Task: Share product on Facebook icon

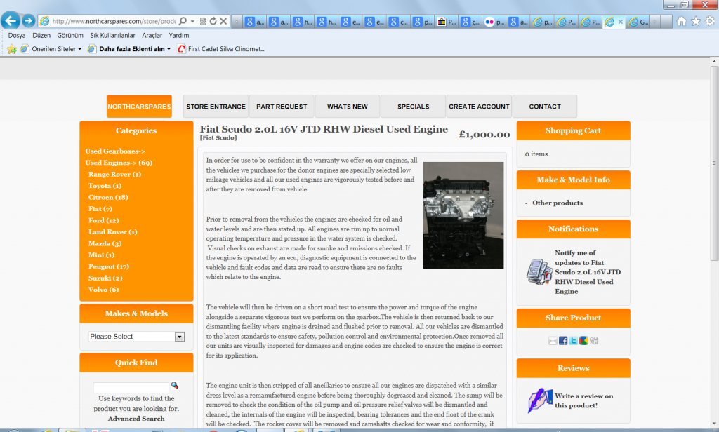Action: click(x=563, y=340)
